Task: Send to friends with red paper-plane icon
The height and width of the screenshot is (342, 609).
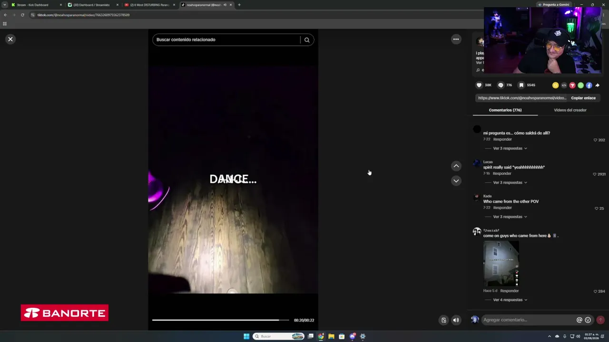Action: point(572,85)
